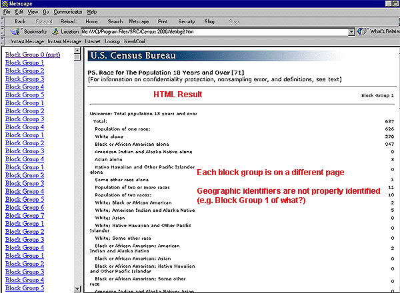Click the Back navigation button

(x=20, y=21)
